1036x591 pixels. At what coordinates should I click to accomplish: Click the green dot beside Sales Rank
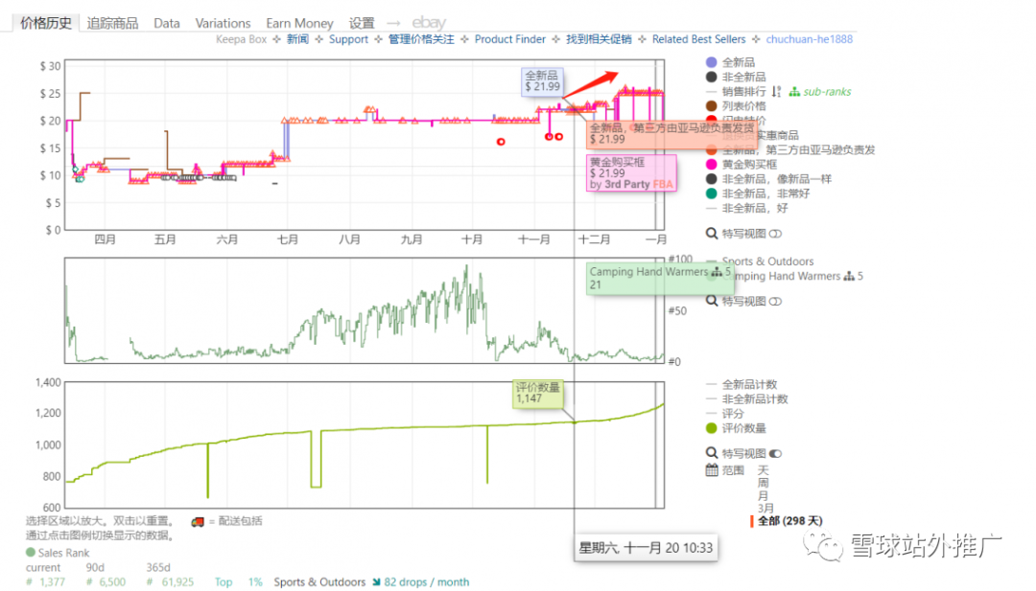pyautogui.click(x=31, y=552)
